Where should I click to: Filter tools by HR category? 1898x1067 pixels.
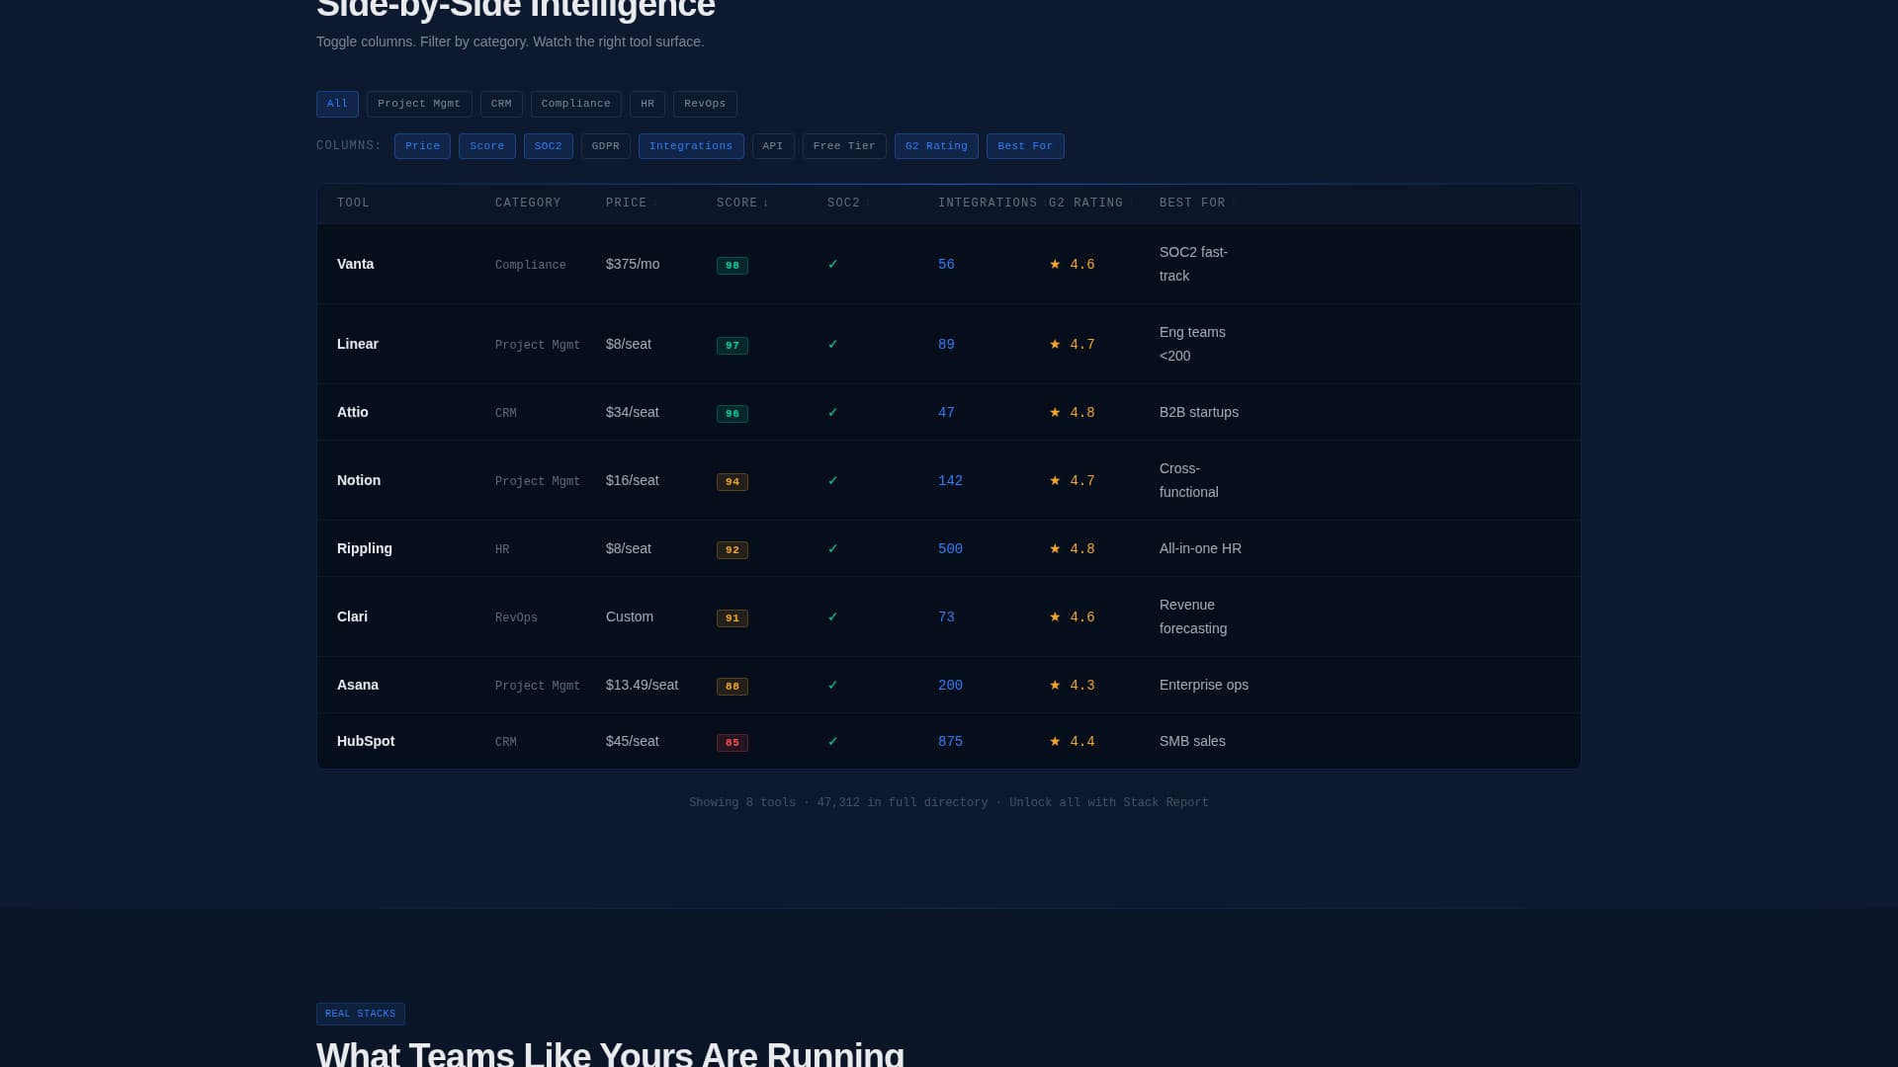(x=647, y=104)
